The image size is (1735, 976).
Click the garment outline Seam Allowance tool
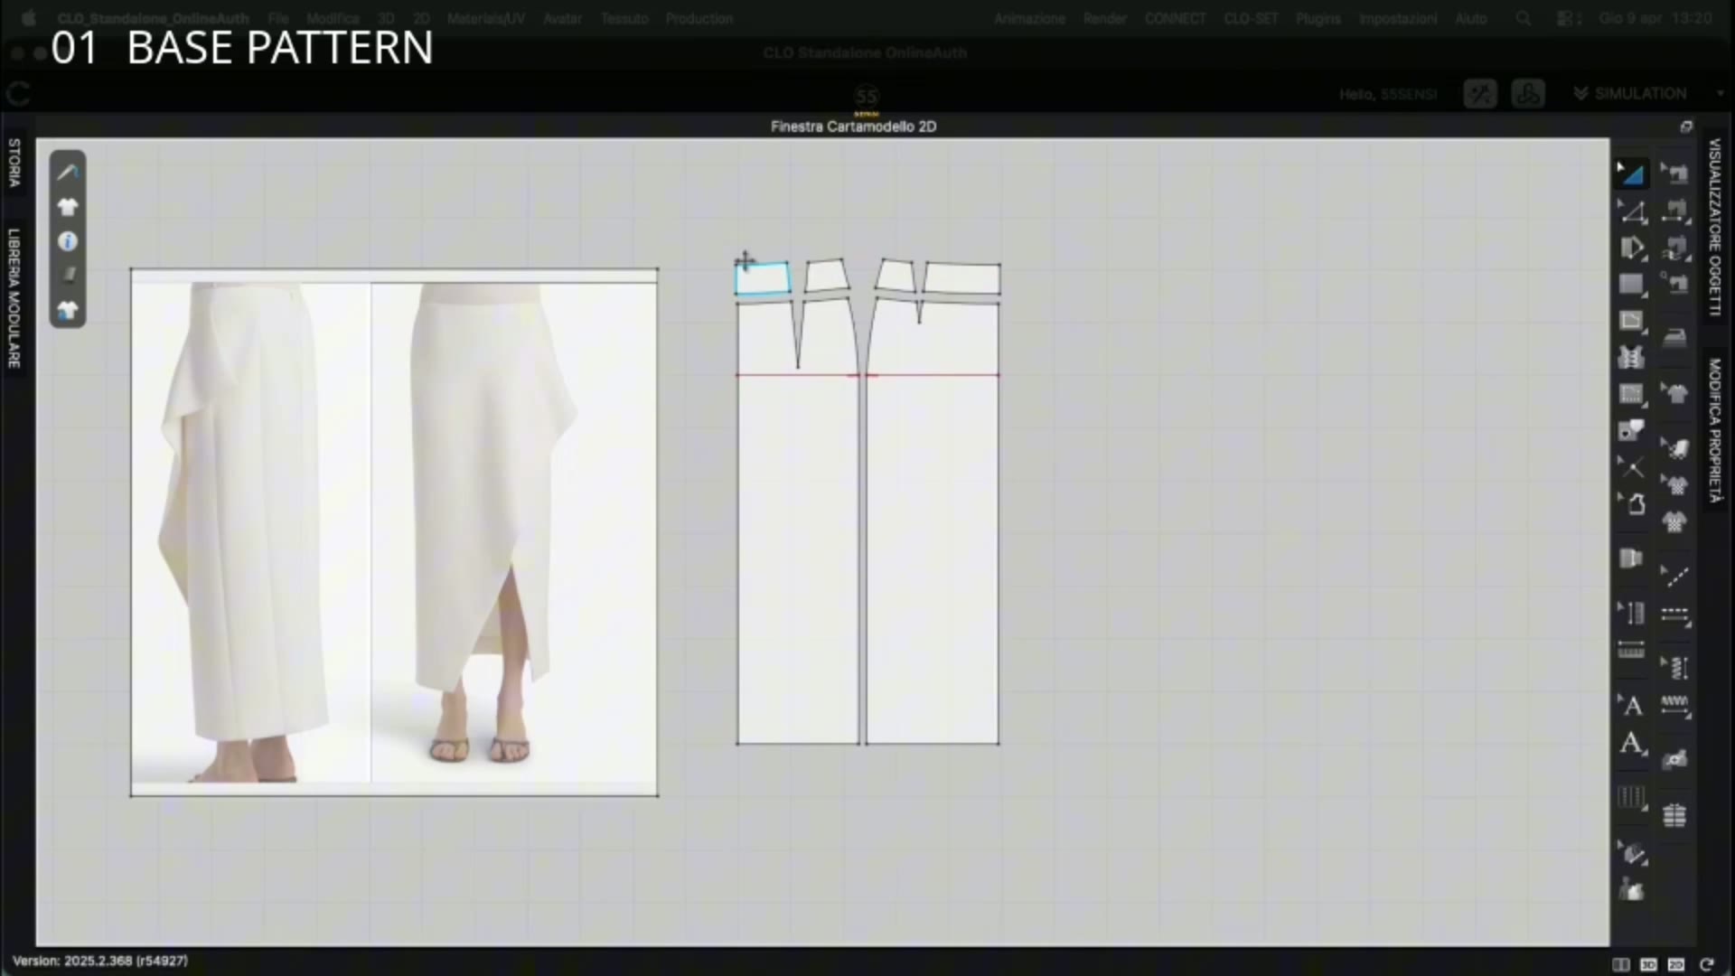(x=1632, y=503)
